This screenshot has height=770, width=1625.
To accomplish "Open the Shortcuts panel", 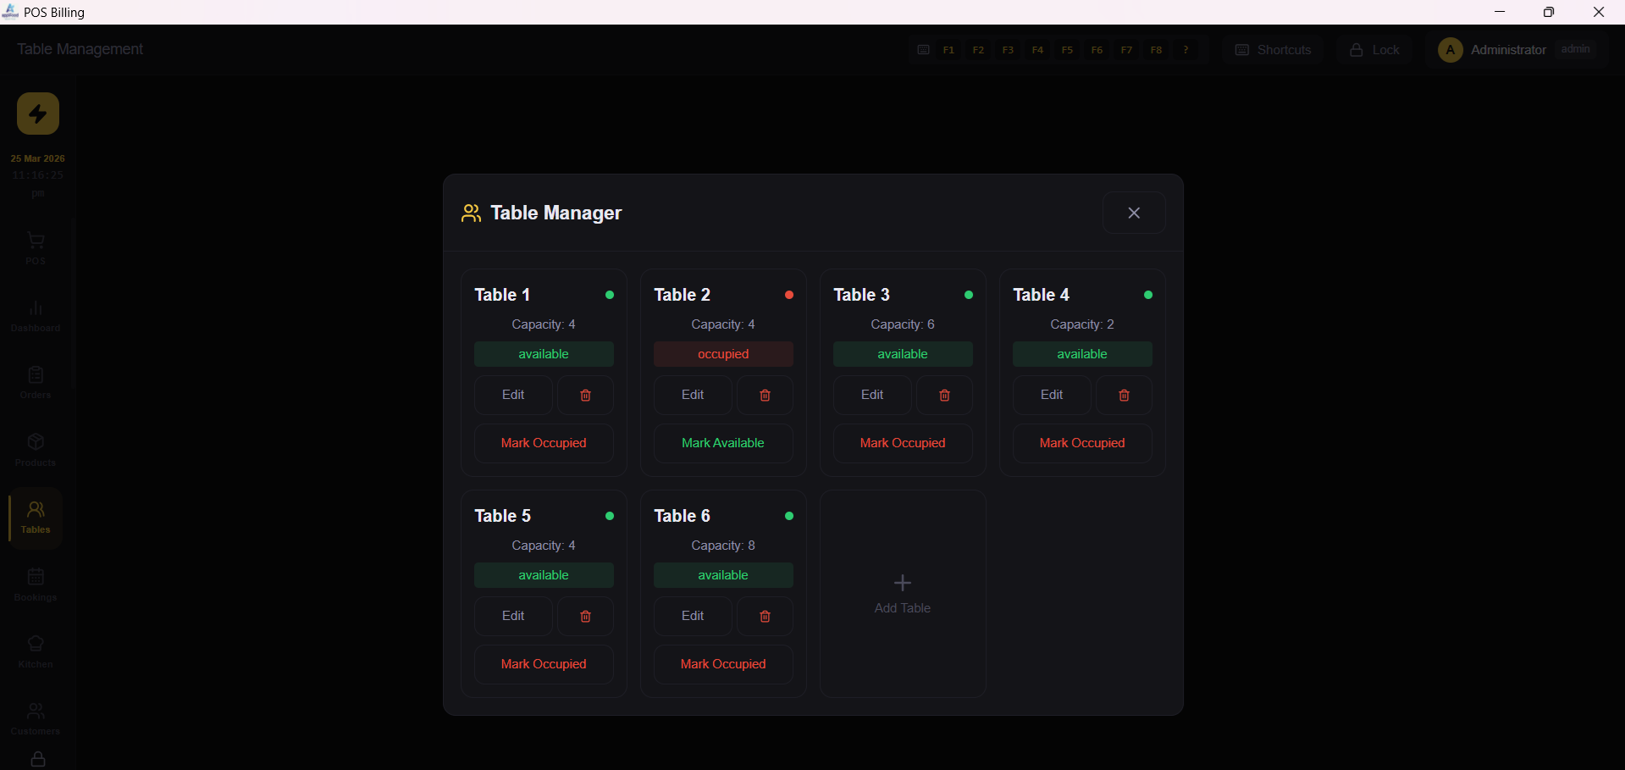I will click(1273, 50).
